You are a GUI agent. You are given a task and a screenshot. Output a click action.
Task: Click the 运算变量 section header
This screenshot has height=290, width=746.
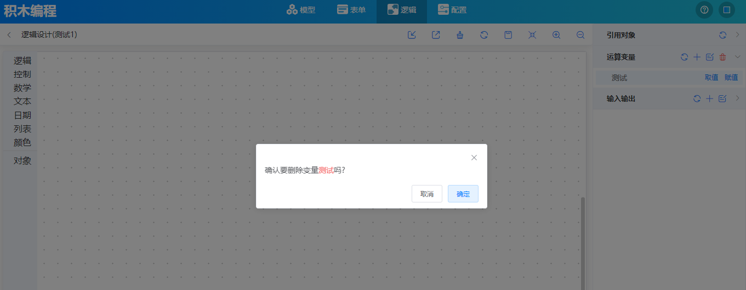(621, 57)
